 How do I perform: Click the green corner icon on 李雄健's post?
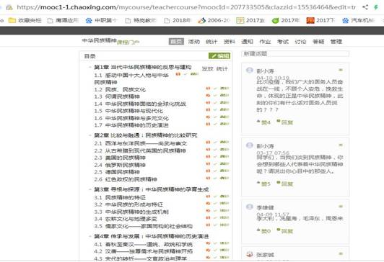coord(341,207)
